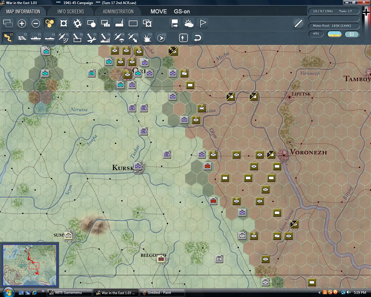Show weather with the sun-cloud icon
371x297 pixels.
coord(189,23)
